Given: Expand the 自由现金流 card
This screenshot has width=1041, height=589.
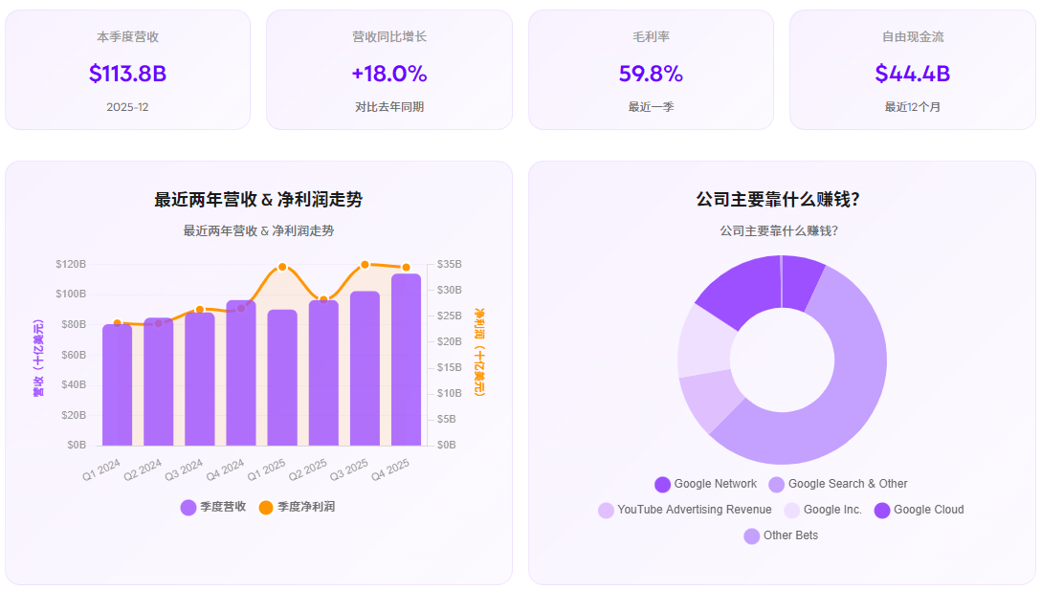Looking at the screenshot, I should click(x=911, y=69).
